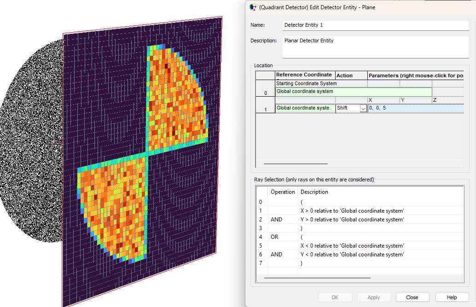The height and width of the screenshot is (307, 476).
Task: Select row 0 Global coordinate system cell
Action: [354, 92]
